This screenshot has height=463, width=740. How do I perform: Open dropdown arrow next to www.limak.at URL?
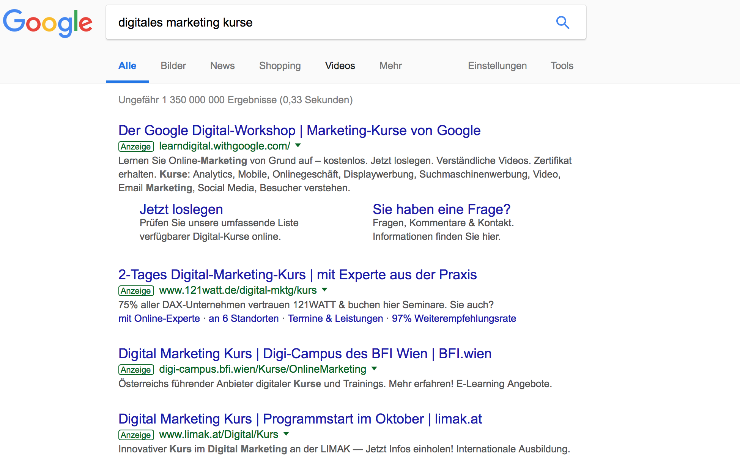(x=286, y=434)
